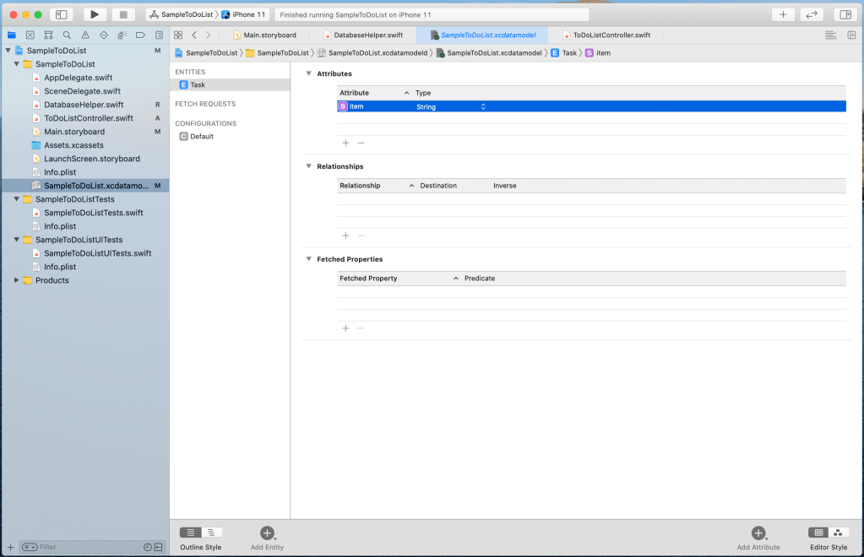Expand the Products folder
Image resolution: width=864 pixels, height=557 pixels.
tap(16, 280)
